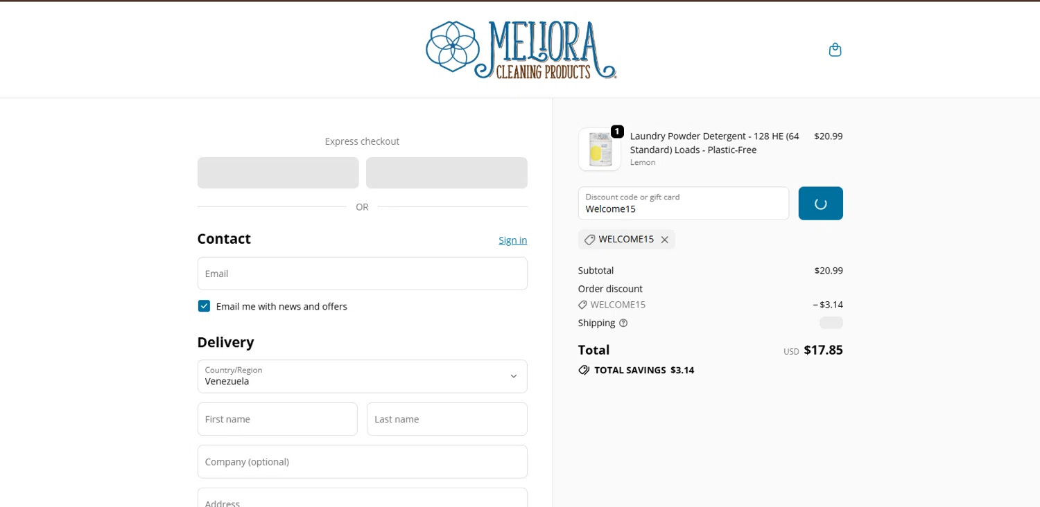Click into the Address field
This screenshot has height=507, width=1040.
[x=362, y=498]
